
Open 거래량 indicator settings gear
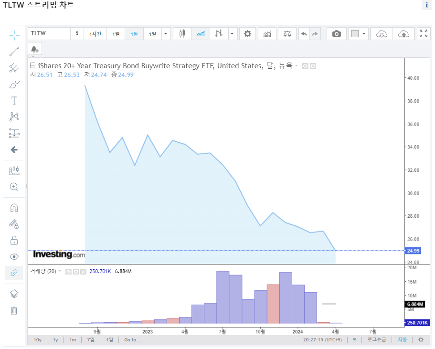[76, 272]
